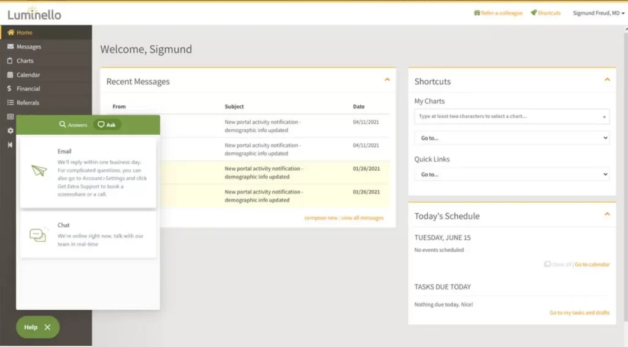Click the TUESDAY, JUNE 15 heading

pyautogui.click(x=443, y=237)
